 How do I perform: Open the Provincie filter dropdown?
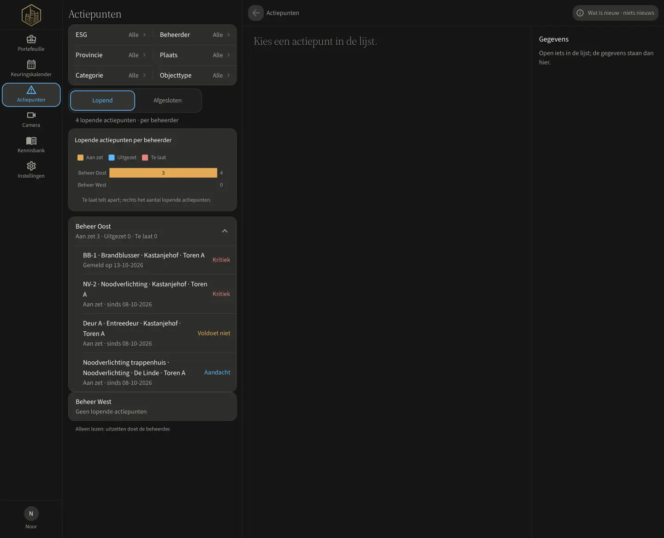tap(111, 55)
